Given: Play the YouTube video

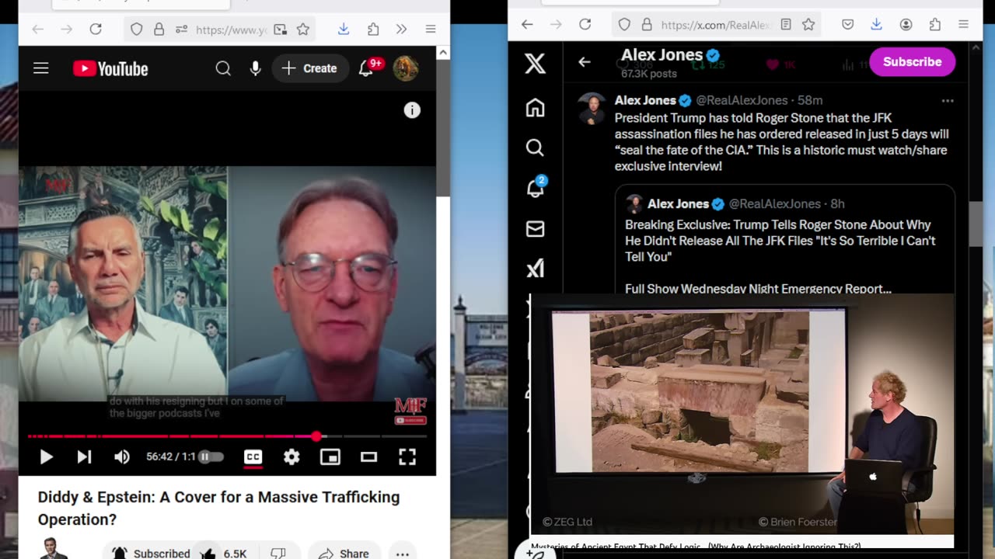Looking at the screenshot, I should pyautogui.click(x=46, y=457).
